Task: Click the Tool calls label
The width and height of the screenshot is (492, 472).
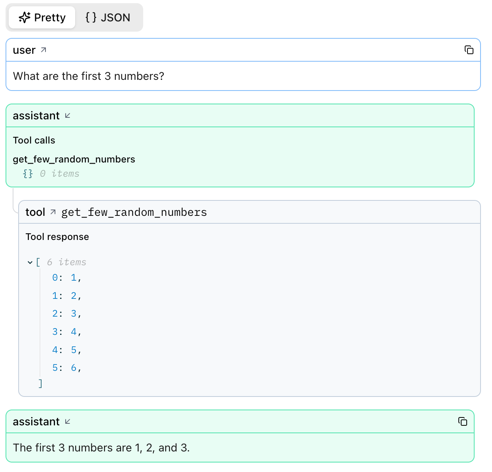Action: click(34, 140)
